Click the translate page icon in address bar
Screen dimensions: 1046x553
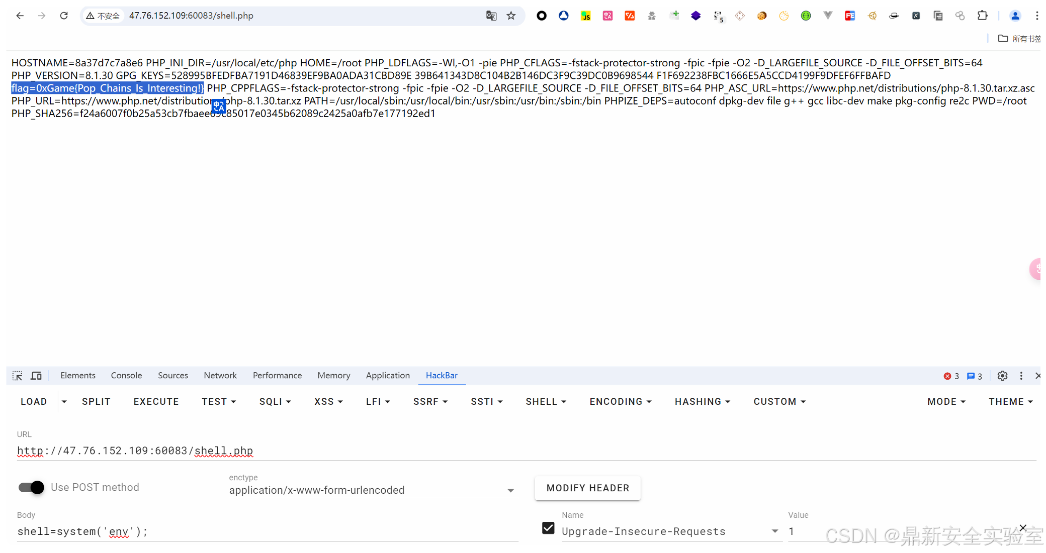491,16
